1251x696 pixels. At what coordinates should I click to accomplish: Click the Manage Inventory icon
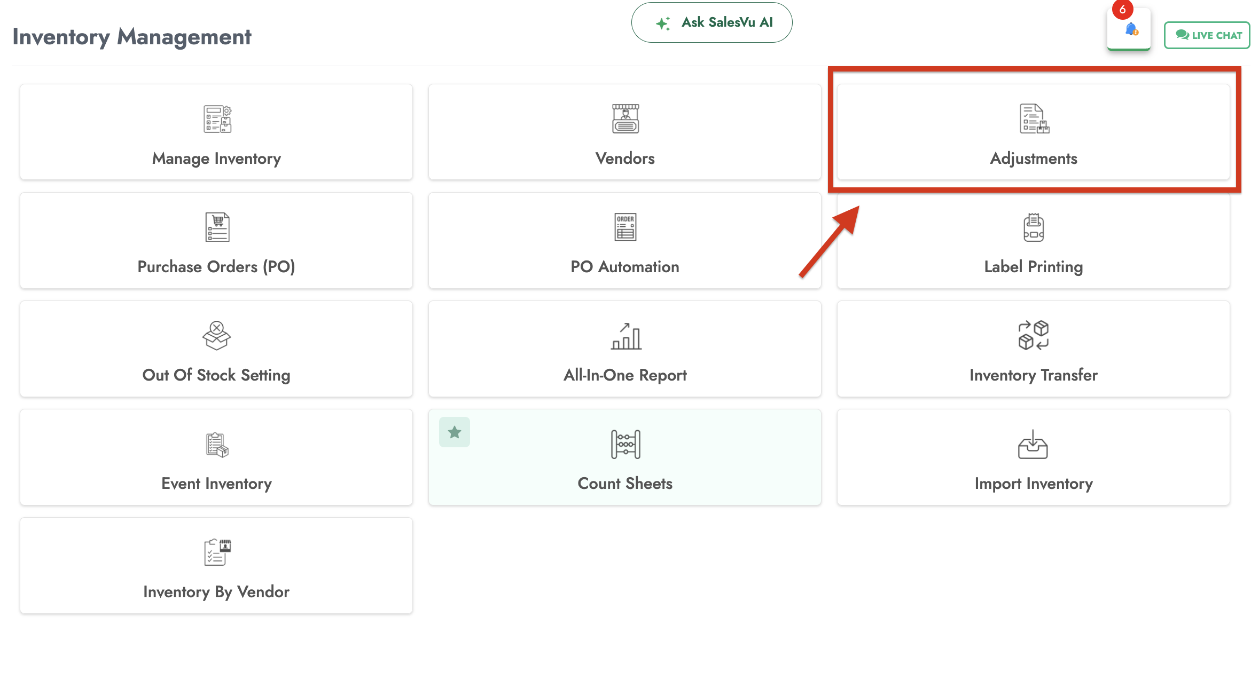[x=217, y=118]
